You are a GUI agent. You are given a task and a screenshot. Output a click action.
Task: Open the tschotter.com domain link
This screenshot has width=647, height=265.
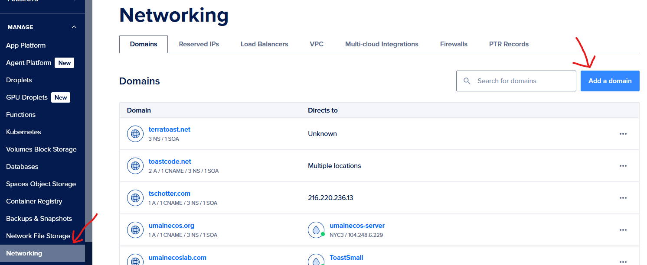[x=170, y=194]
